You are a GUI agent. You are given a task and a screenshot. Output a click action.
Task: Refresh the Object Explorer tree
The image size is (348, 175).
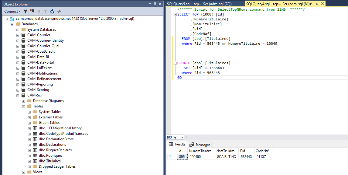52,11
